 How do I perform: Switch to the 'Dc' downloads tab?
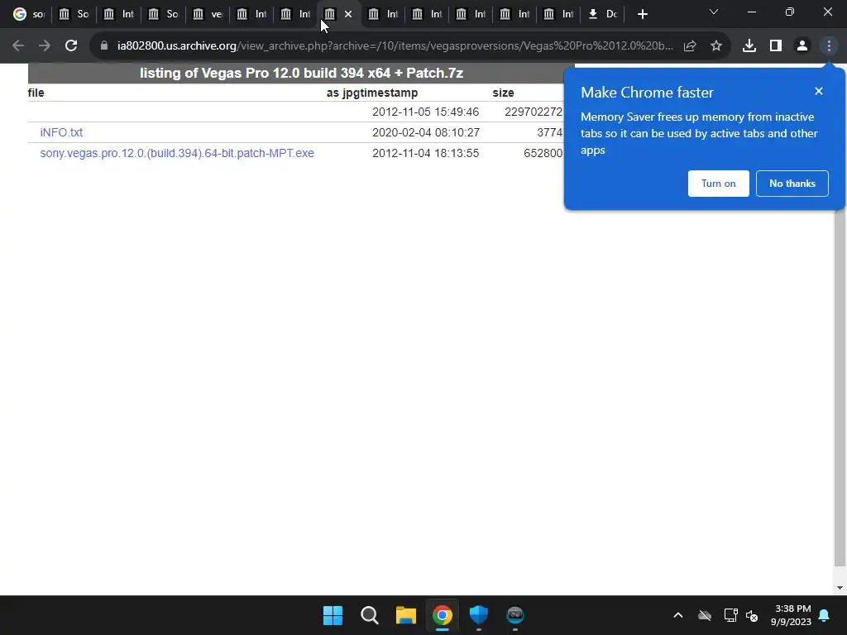(602, 14)
